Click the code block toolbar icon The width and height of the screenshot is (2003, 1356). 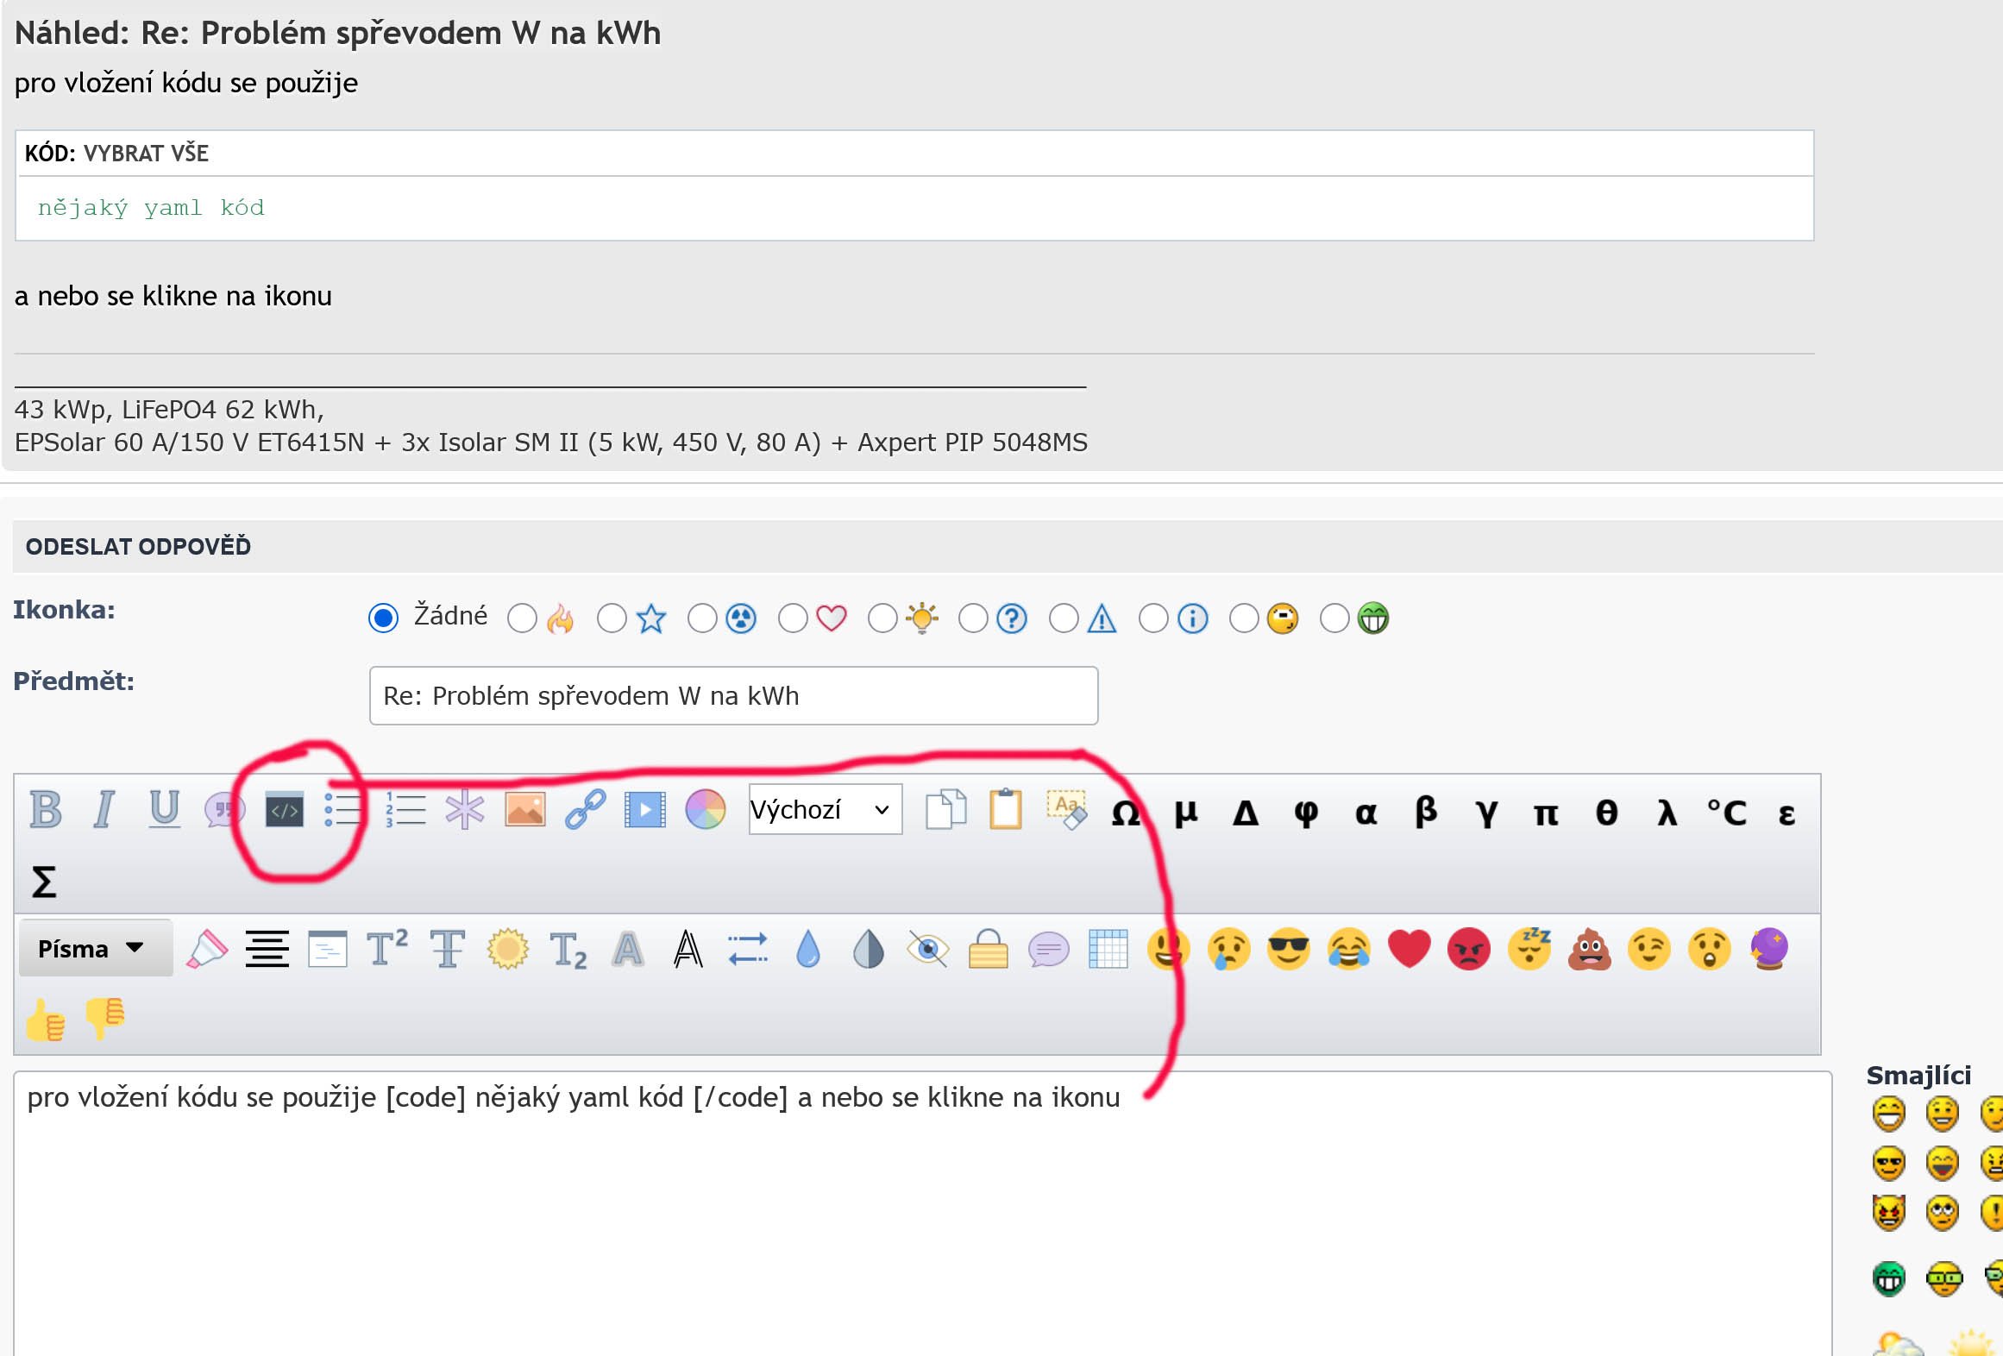pos(284,810)
